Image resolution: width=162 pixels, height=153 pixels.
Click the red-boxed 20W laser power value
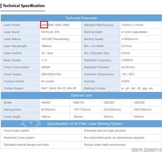[44, 25]
